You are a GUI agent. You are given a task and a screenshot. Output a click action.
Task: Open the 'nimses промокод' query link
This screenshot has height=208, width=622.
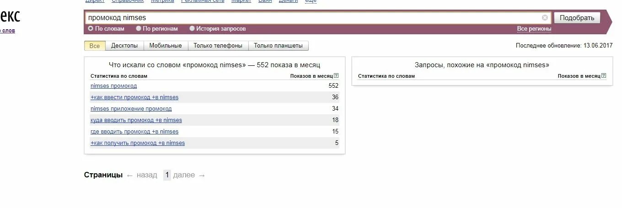tap(113, 86)
